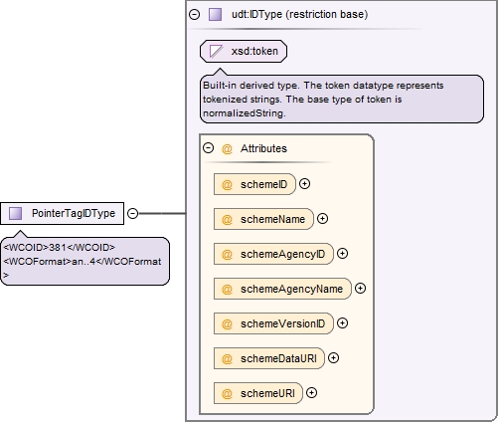The height and width of the screenshot is (423, 499).
Task: Select the xsd:token type node
Action: click(244, 52)
